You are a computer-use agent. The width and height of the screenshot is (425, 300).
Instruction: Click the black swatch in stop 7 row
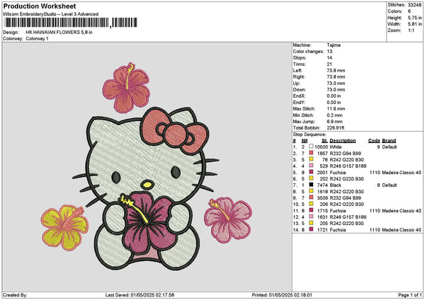[x=311, y=185]
